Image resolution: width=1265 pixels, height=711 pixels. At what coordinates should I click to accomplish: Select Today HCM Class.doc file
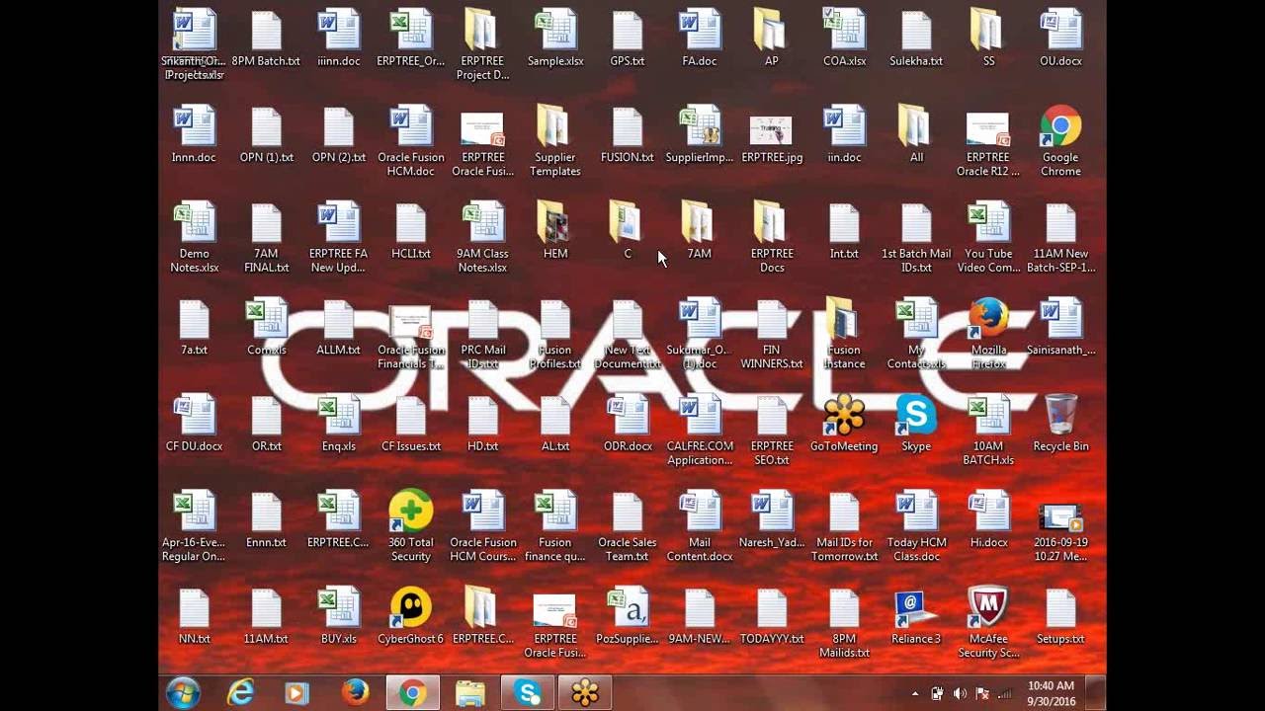point(916,526)
